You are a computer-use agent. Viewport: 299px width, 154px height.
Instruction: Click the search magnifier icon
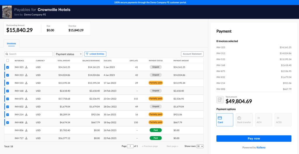tap(7, 54)
